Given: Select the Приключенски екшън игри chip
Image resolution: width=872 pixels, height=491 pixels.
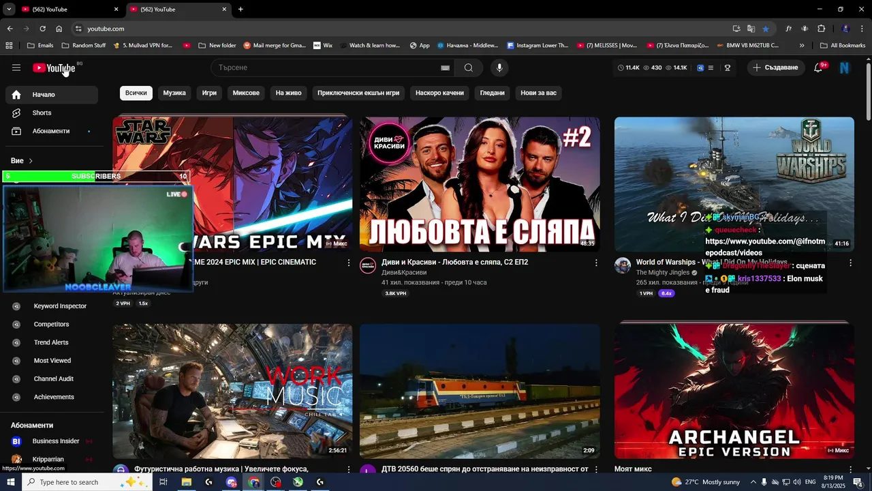Looking at the screenshot, I should click(358, 93).
